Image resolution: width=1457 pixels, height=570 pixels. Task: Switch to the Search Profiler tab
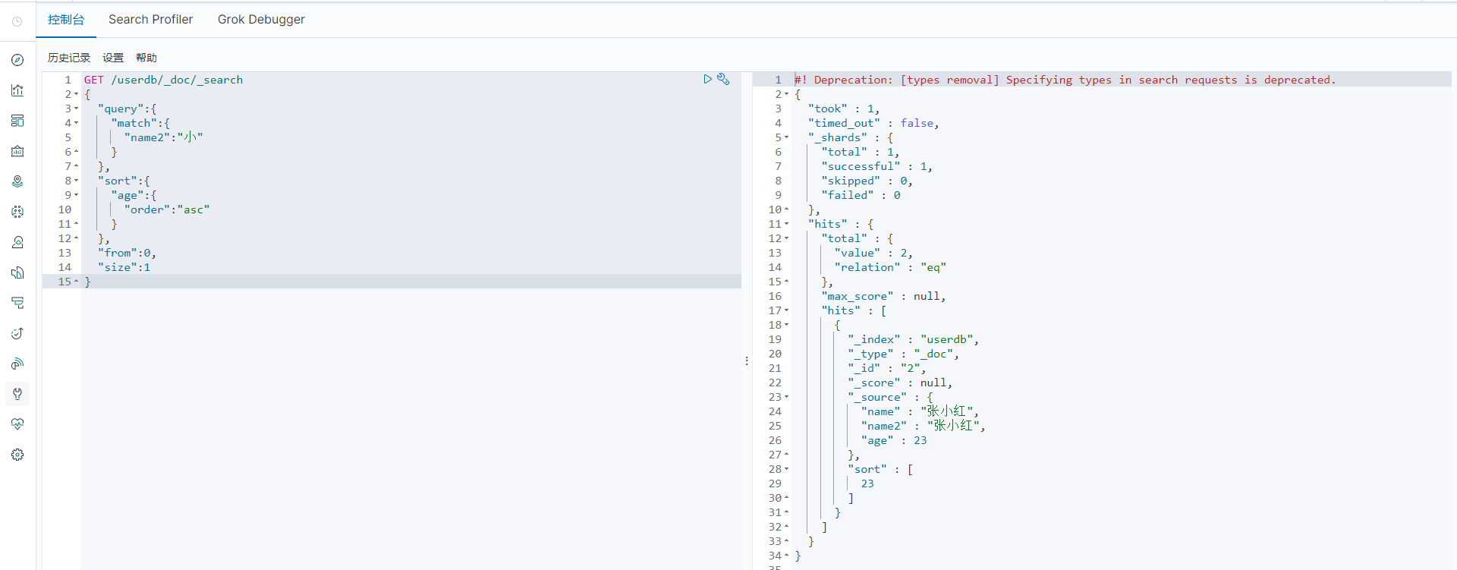point(150,20)
